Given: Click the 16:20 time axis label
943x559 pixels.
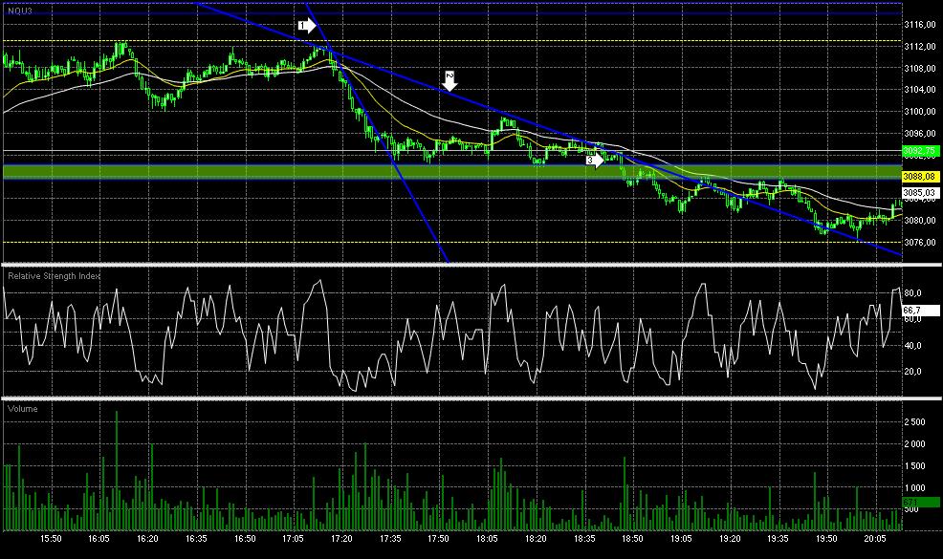Looking at the screenshot, I should tap(148, 539).
